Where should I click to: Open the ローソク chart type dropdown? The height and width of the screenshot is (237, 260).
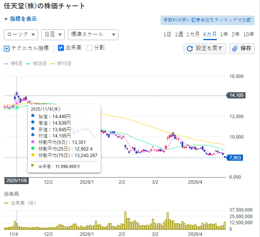click(x=21, y=35)
